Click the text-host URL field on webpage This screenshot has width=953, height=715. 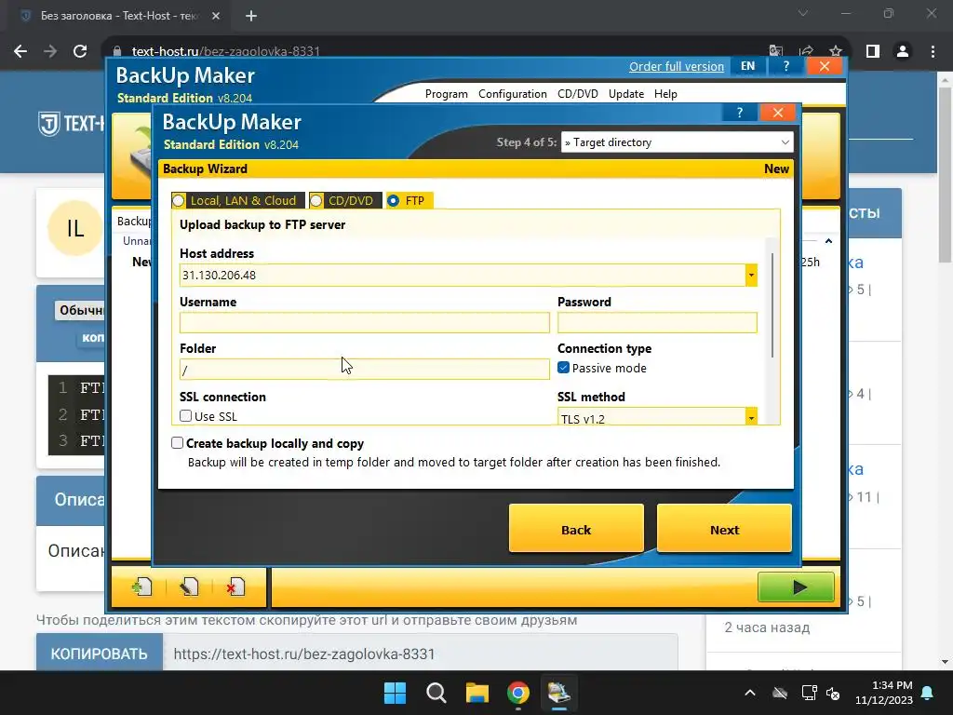coord(420,653)
